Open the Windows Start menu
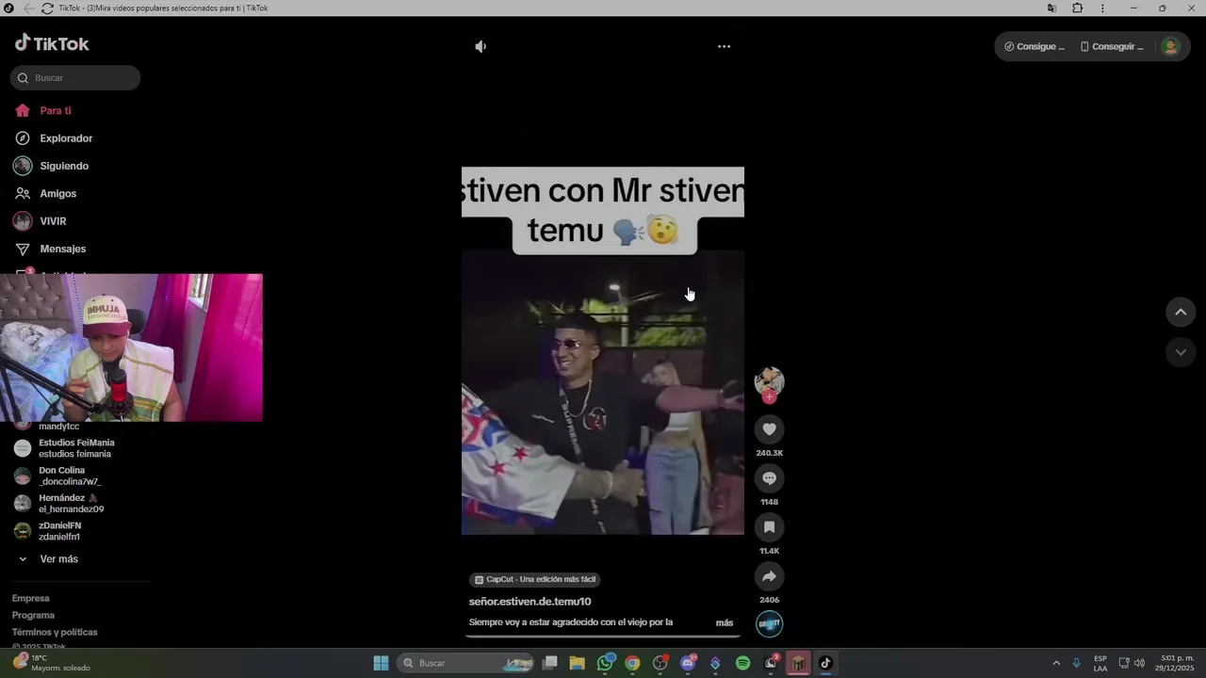 tap(381, 663)
